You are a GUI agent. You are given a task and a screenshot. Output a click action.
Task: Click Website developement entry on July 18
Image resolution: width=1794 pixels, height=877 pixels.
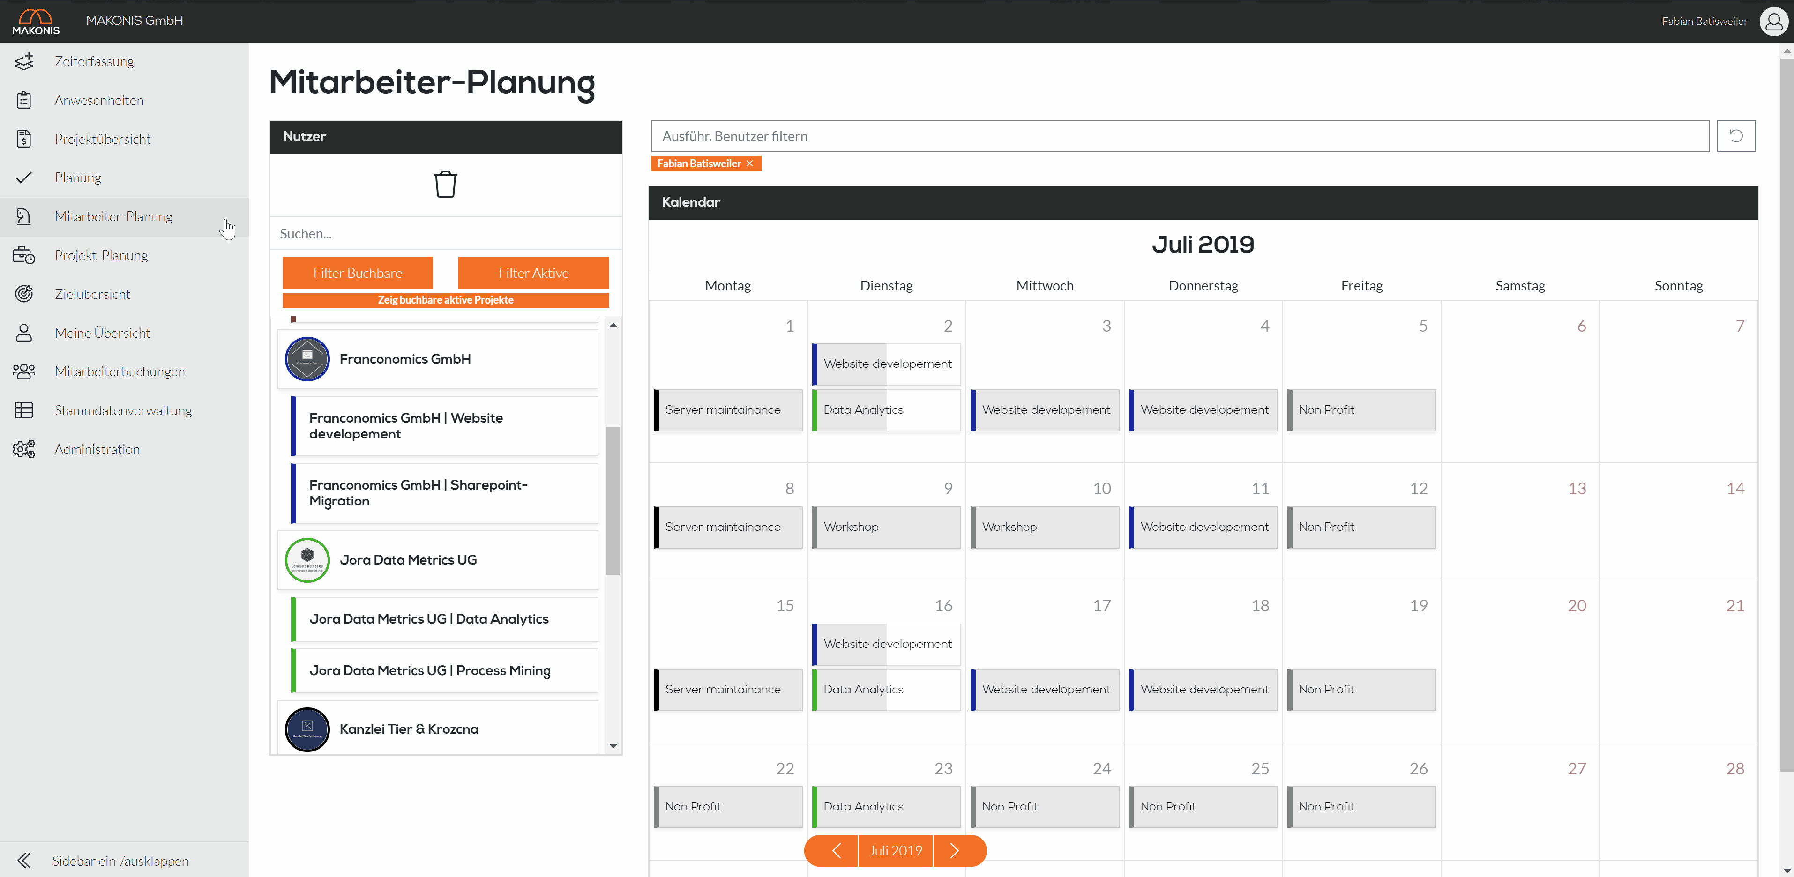point(1203,690)
